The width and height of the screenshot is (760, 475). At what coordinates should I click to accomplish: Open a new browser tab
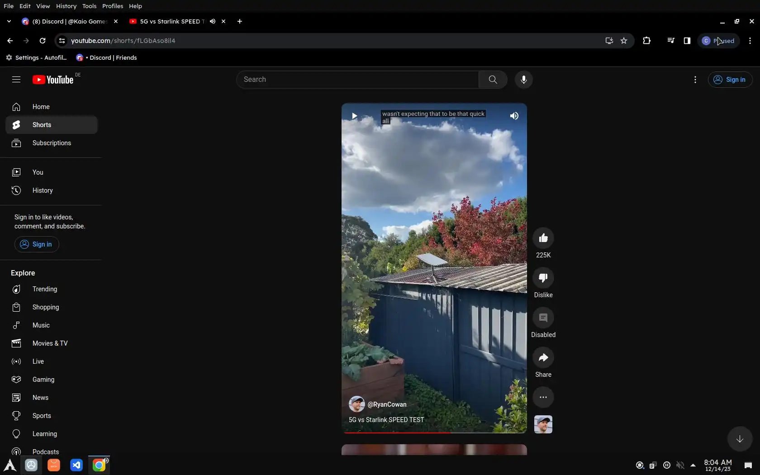point(240,21)
